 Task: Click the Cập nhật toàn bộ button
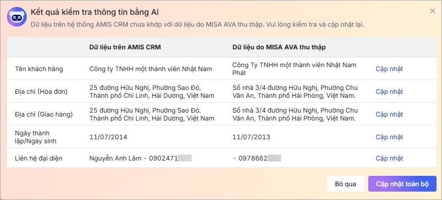coord(402,184)
